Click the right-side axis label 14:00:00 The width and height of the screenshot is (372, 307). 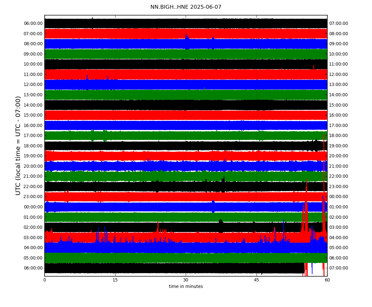click(x=339, y=95)
